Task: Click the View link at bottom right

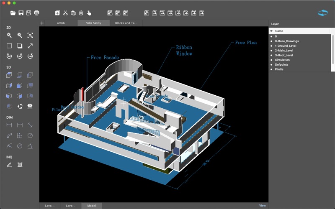Action: click(x=262, y=206)
